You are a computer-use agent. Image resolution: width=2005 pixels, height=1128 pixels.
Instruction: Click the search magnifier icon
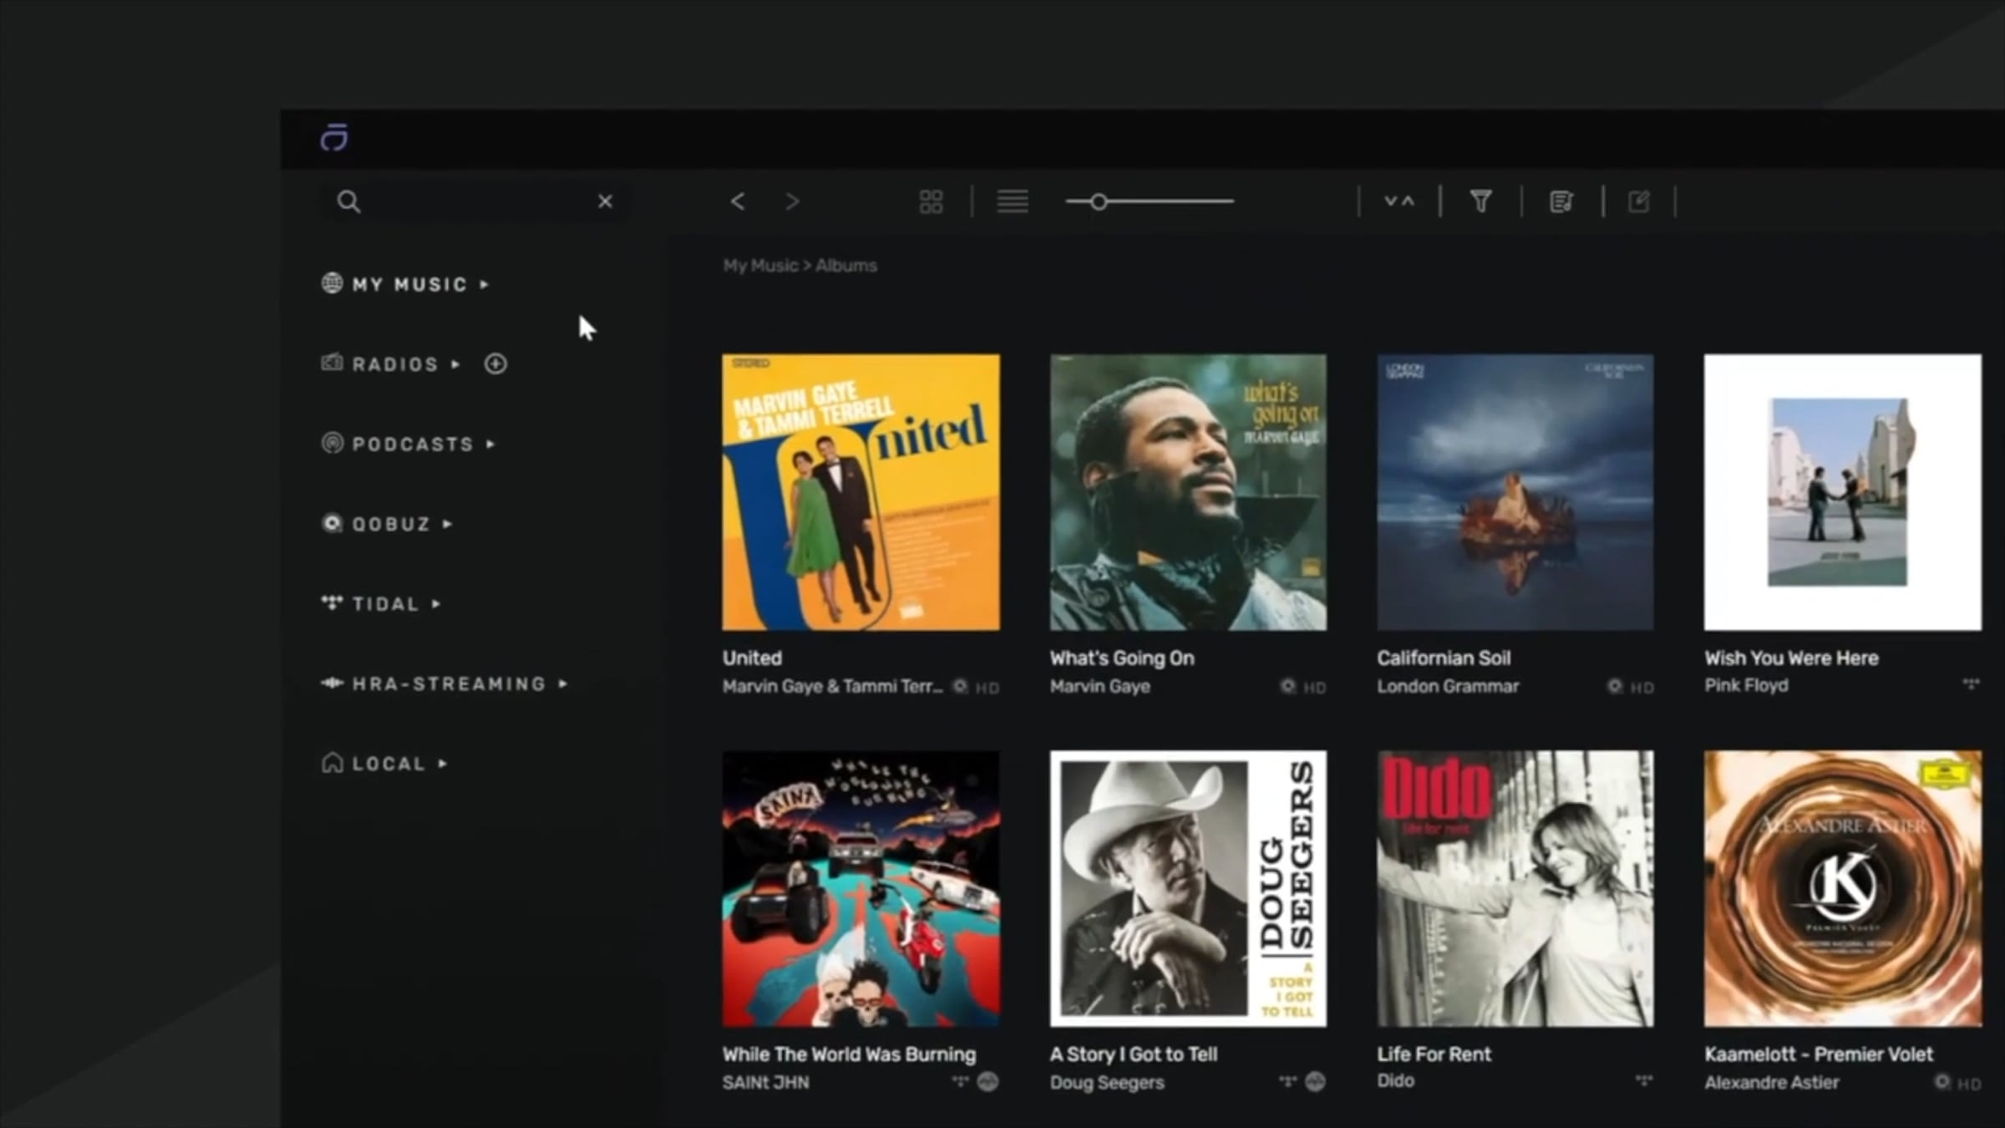[x=348, y=201]
